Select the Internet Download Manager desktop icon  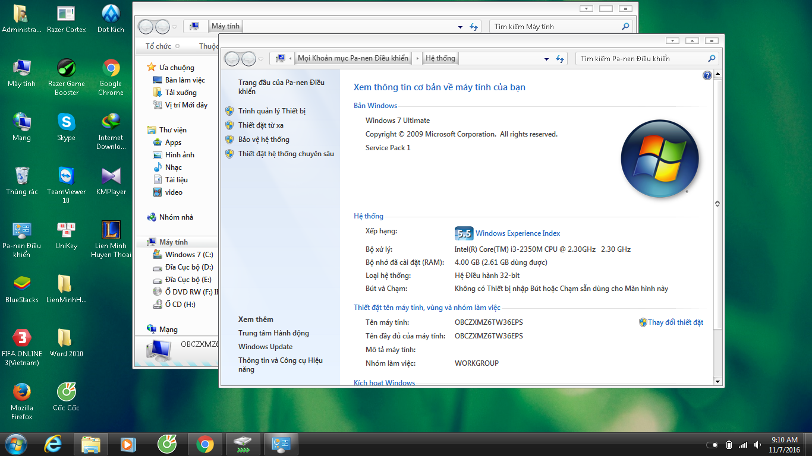[x=111, y=131]
